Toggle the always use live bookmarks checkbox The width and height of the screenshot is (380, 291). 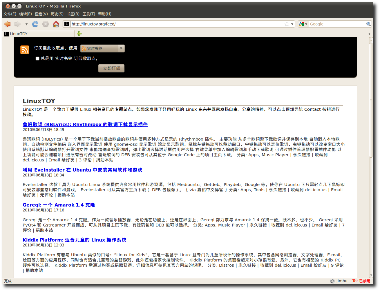coord(37,58)
